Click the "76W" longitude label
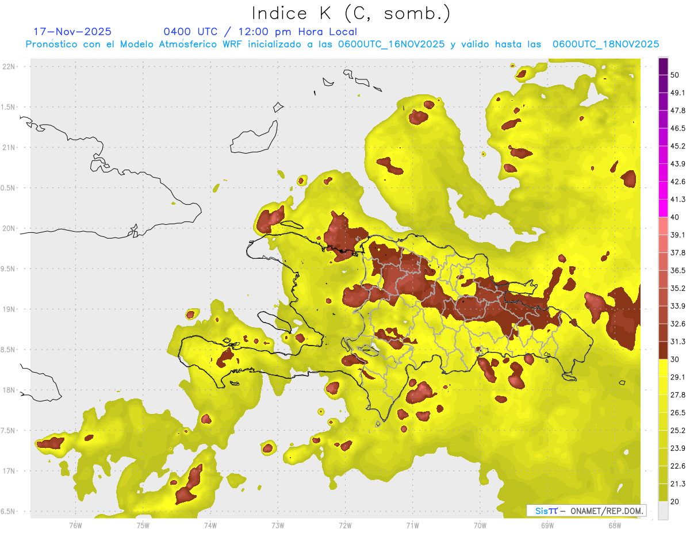690x533 pixels. (x=75, y=525)
